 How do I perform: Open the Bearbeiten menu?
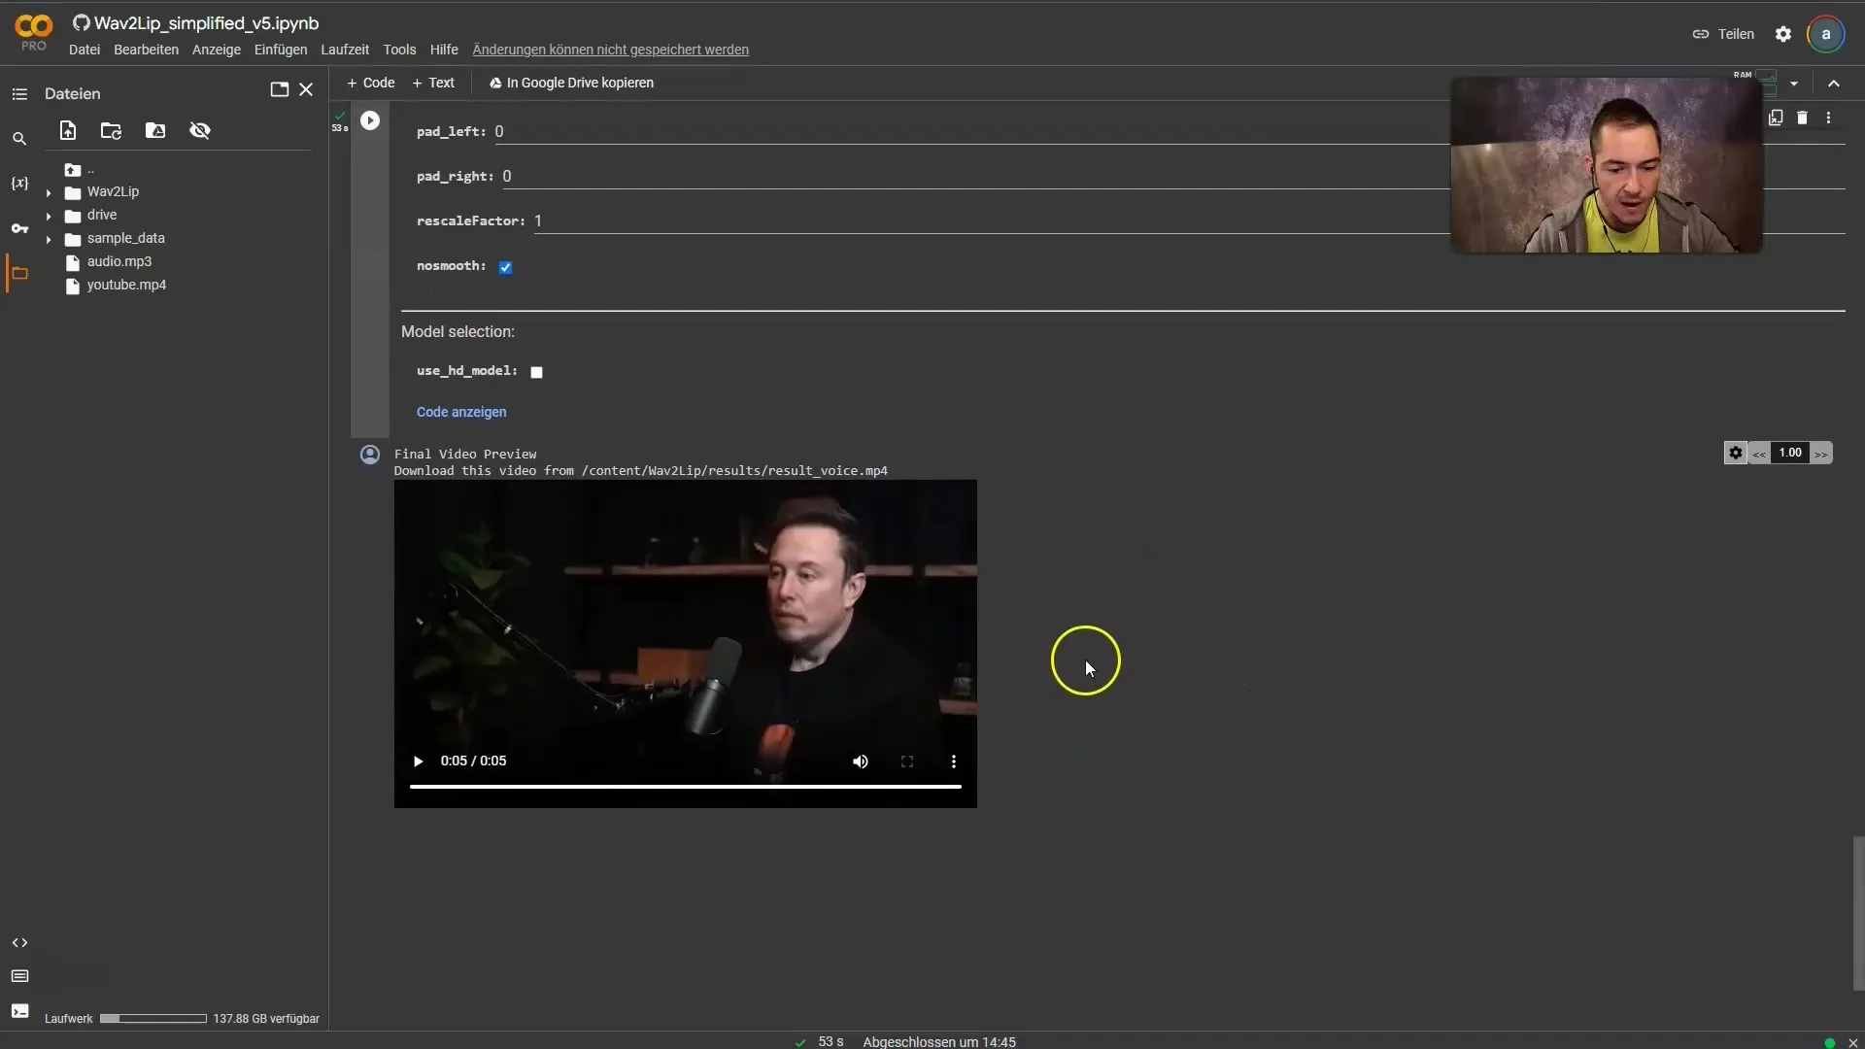pyautogui.click(x=146, y=50)
